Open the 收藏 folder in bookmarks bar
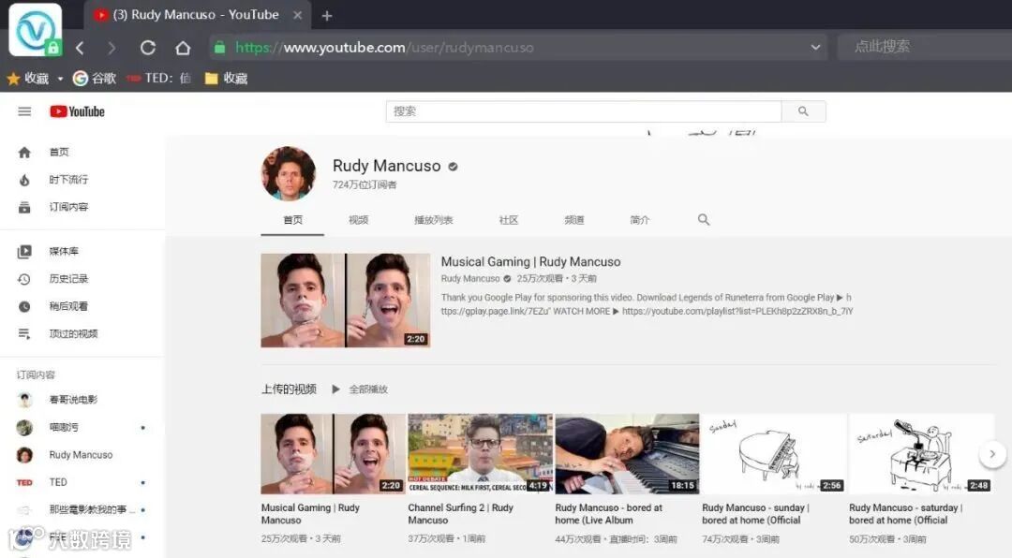 coord(226,78)
